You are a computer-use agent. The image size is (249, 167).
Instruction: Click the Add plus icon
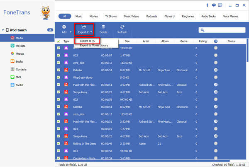(x=64, y=27)
